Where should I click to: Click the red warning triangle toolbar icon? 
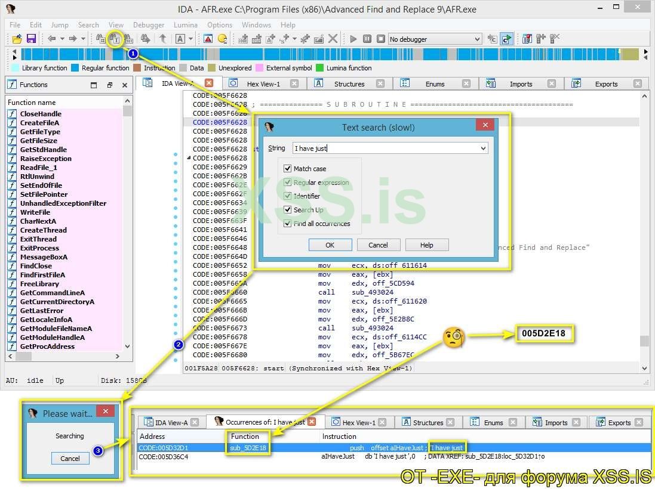pyautogui.click(x=208, y=39)
